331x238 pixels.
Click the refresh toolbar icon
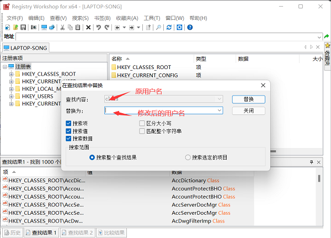[x=169, y=27]
